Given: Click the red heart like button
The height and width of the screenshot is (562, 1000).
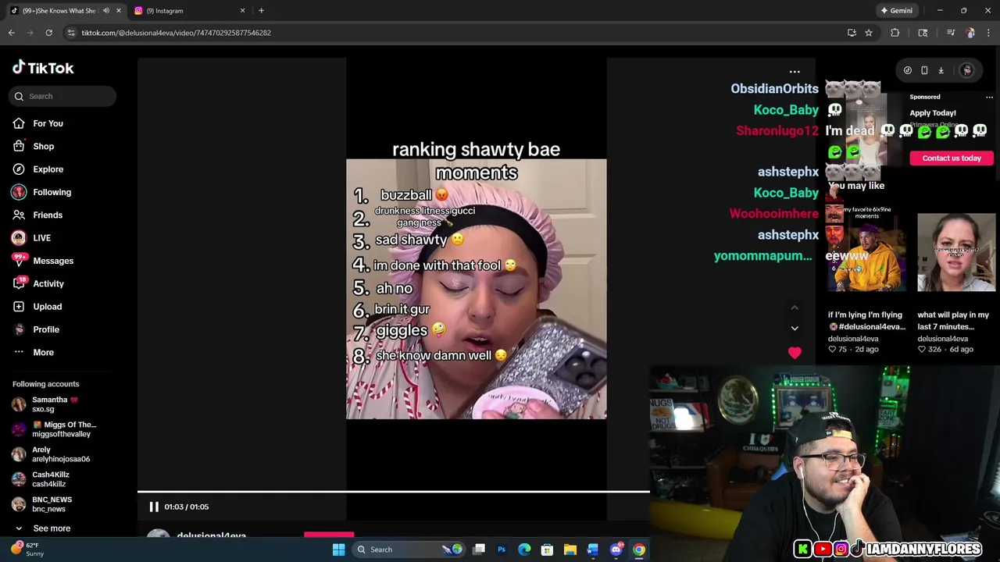Looking at the screenshot, I should click(x=795, y=353).
